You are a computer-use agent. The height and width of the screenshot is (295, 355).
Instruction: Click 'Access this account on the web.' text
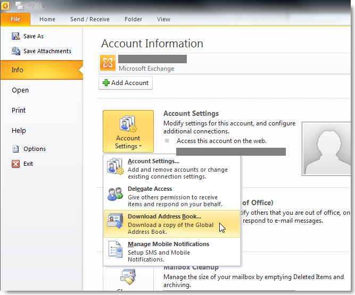(x=221, y=141)
